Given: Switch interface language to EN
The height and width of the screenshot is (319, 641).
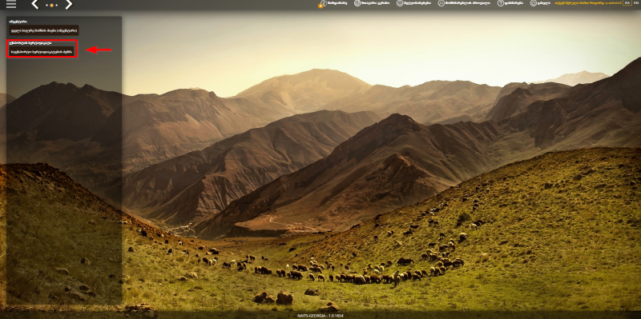Looking at the screenshot, I should point(636,3).
